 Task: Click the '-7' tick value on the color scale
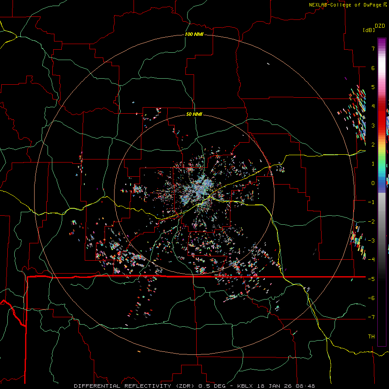[371, 317]
